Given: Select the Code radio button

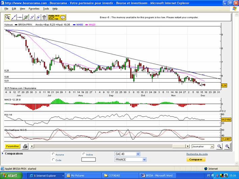Looking at the screenshot, I should (x=53, y=160).
